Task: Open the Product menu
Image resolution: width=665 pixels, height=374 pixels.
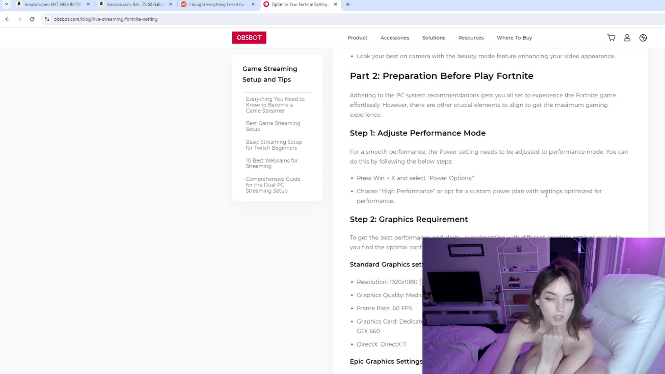Action: tap(357, 38)
